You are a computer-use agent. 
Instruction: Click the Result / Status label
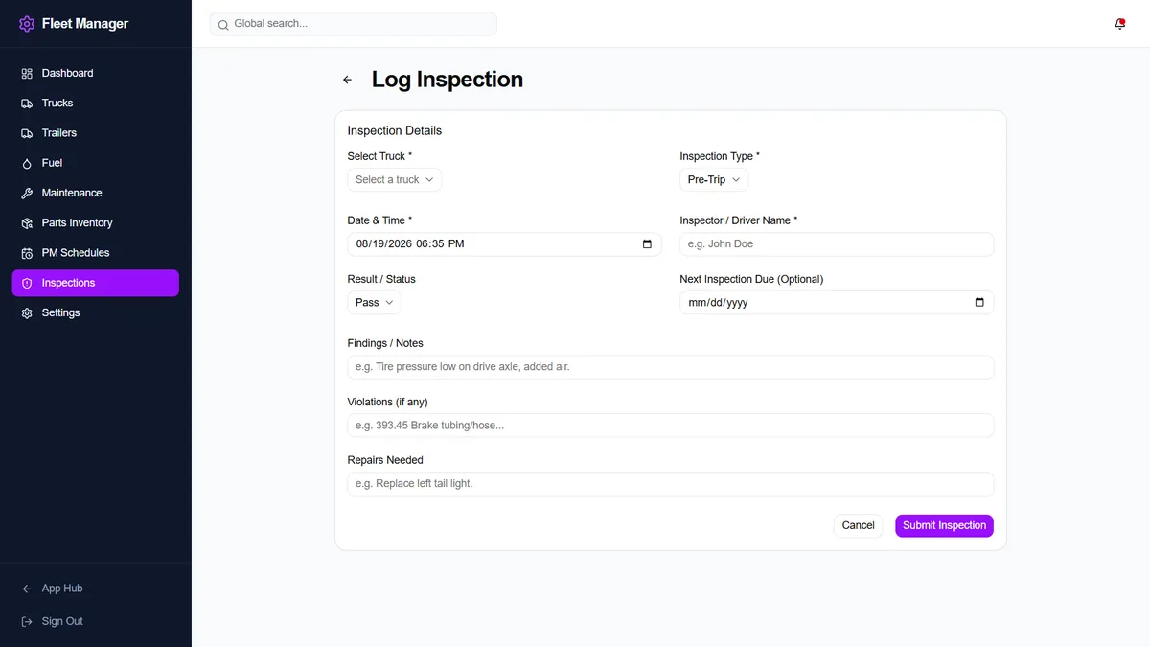click(381, 279)
